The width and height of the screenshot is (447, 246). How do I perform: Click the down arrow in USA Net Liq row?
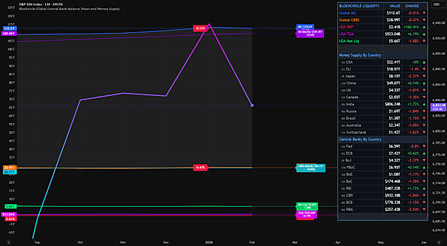point(424,41)
